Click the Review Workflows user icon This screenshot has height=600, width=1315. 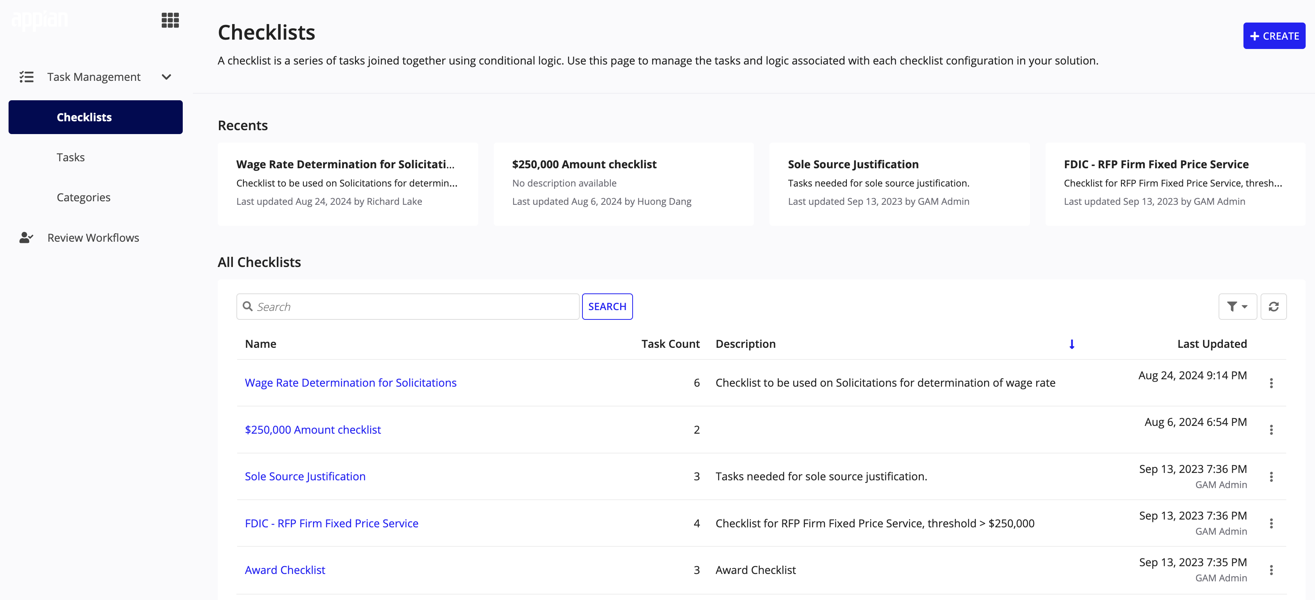point(26,238)
